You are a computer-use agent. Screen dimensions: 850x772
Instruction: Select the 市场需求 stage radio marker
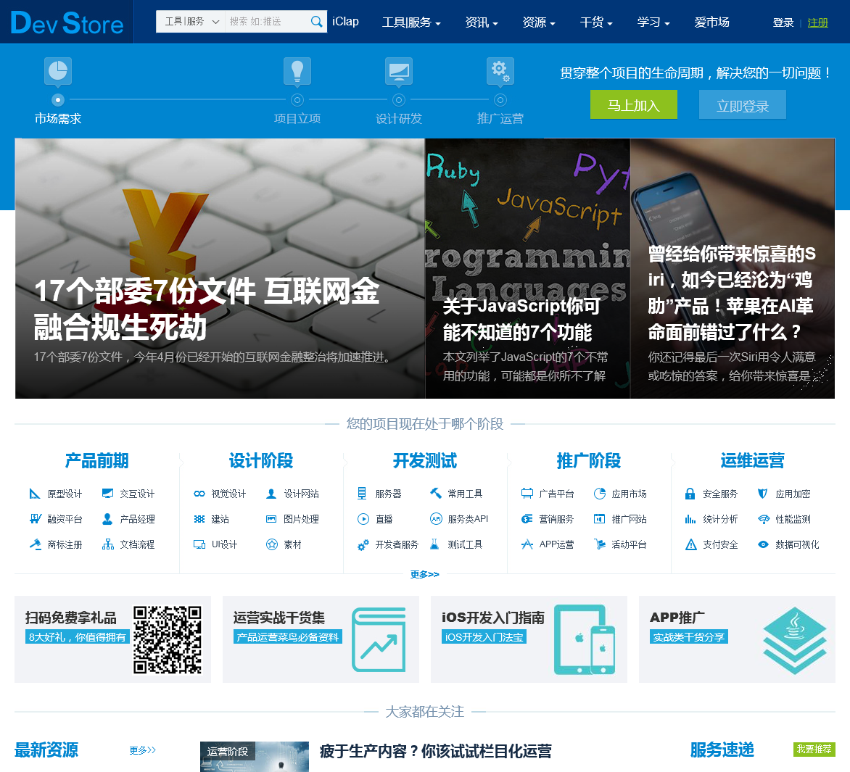point(58,100)
